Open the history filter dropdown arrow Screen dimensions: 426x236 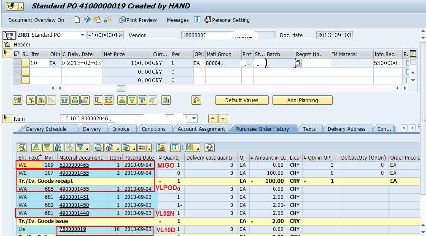pyautogui.click(x=86, y=149)
